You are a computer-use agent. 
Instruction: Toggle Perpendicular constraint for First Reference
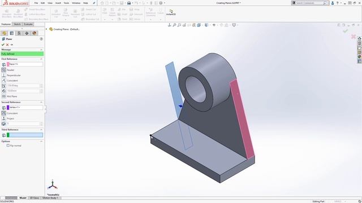tap(4, 75)
